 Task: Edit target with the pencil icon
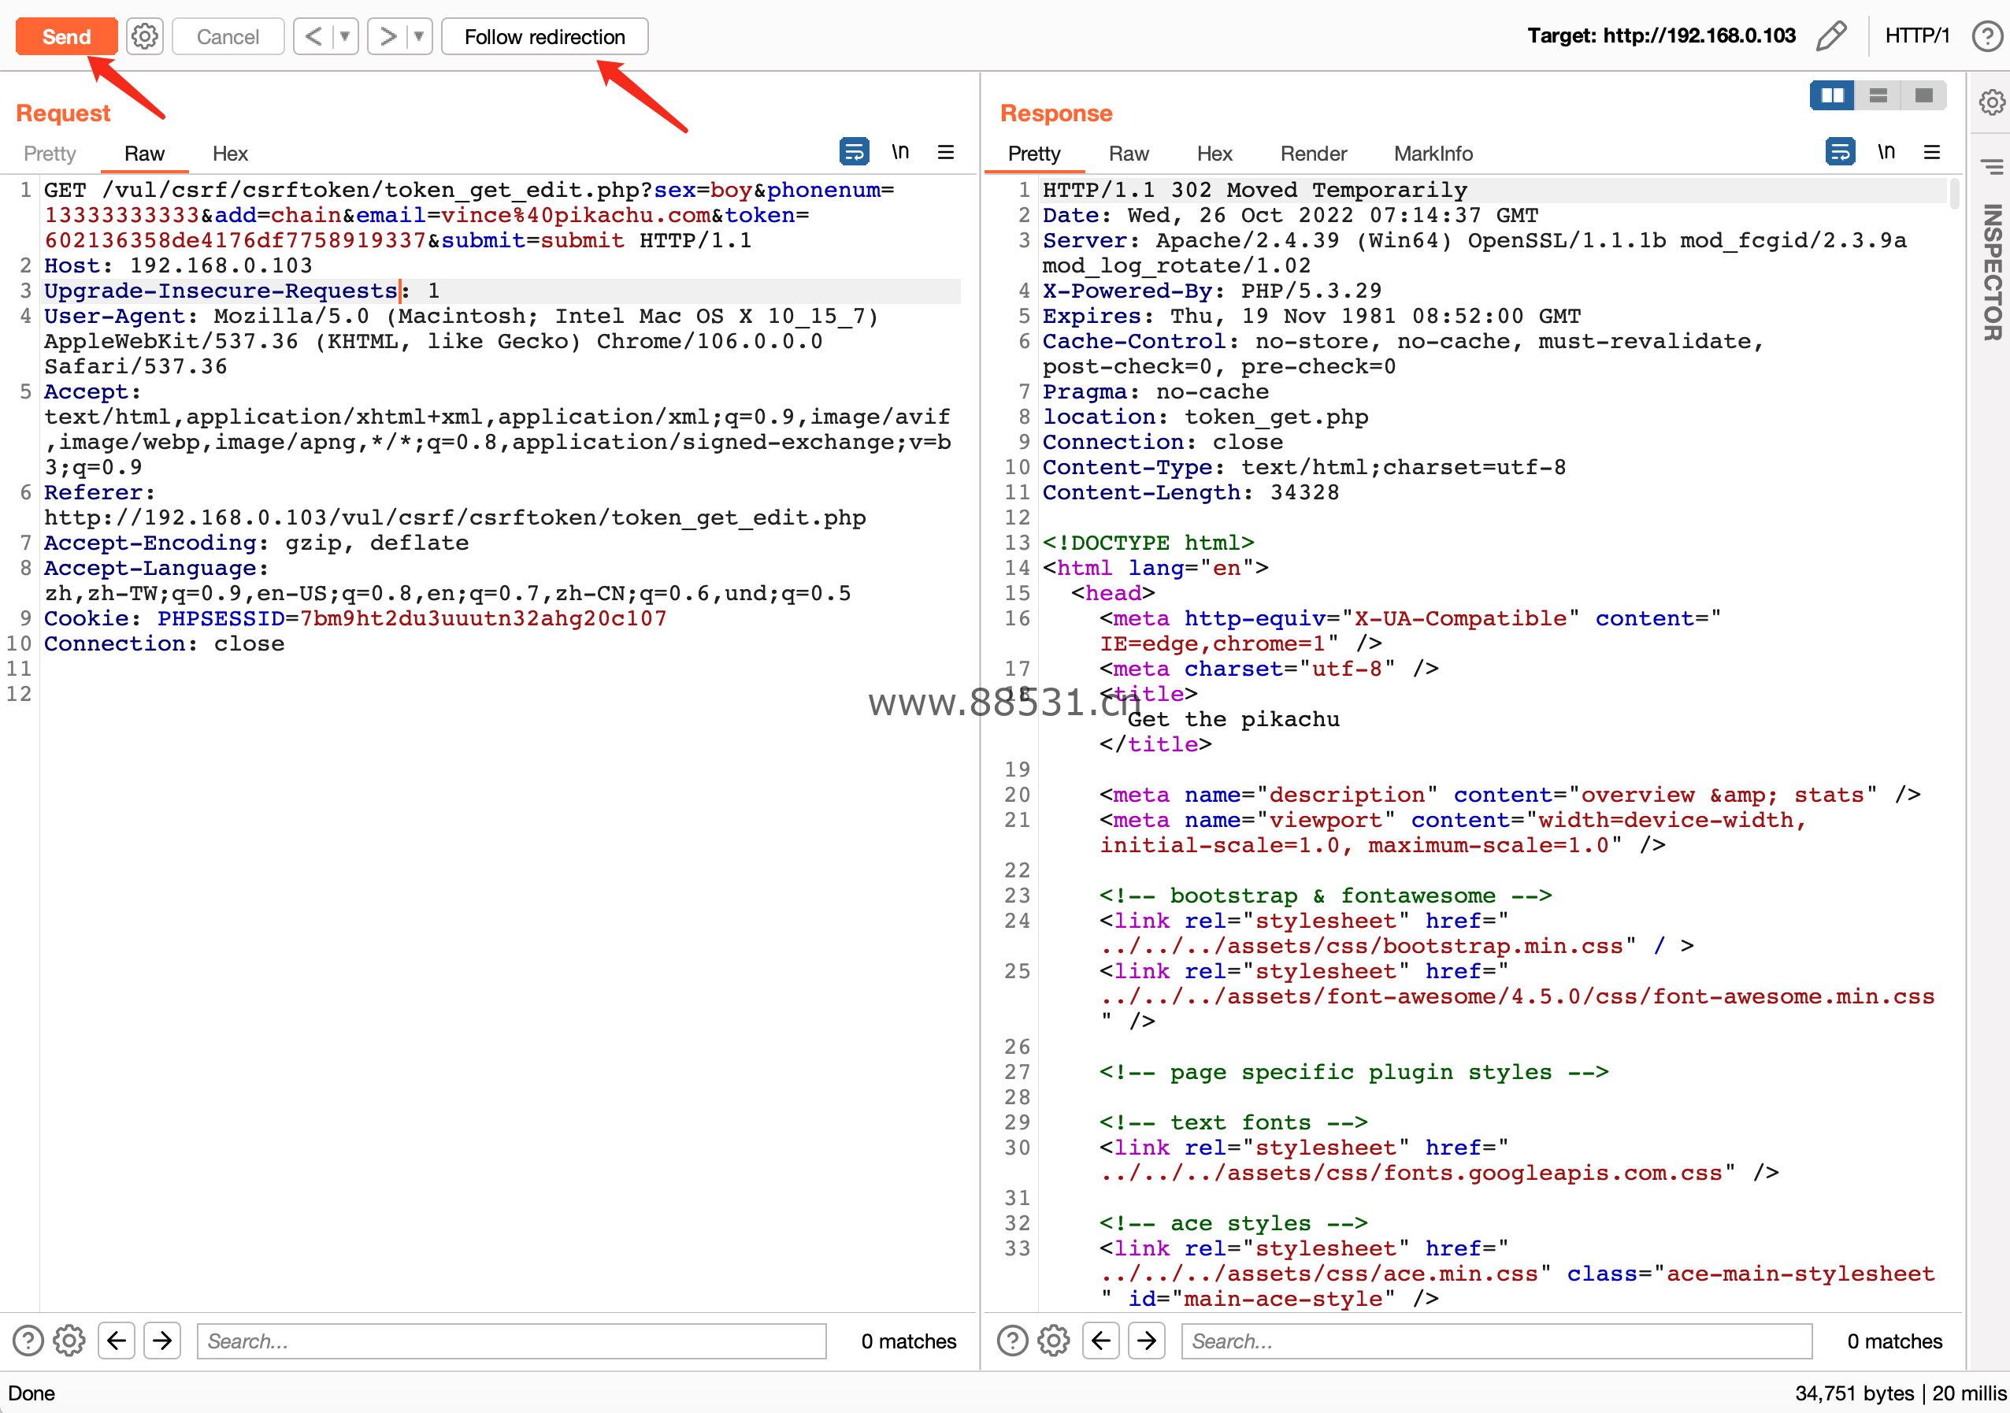[1830, 36]
